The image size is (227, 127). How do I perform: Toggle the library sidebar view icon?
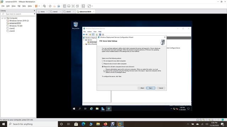click(65, 6)
